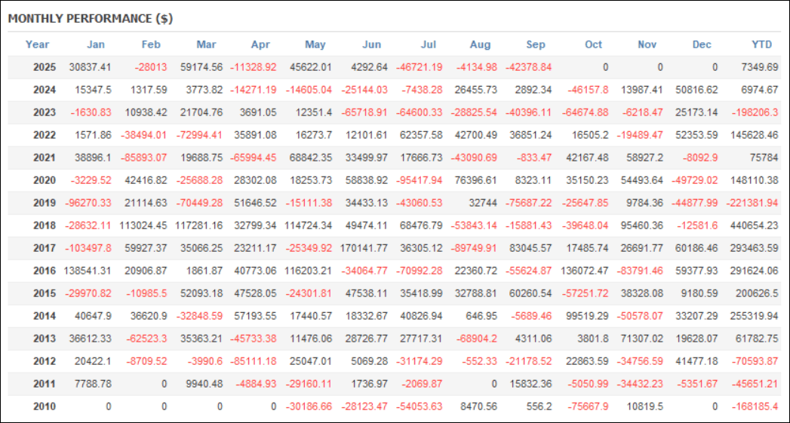Select the 2013 Nov value 71307.02
Image resolution: width=790 pixels, height=423 pixels.
click(637, 339)
